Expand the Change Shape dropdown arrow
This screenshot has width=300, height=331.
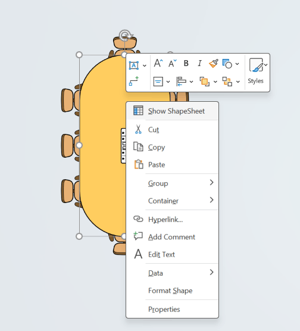point(237,64)
